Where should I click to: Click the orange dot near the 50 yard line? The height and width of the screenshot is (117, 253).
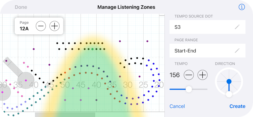click(x=65, y=73)
